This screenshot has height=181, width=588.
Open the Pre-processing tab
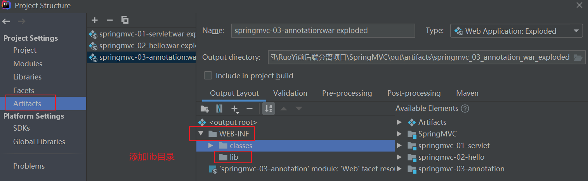point(347,93)
